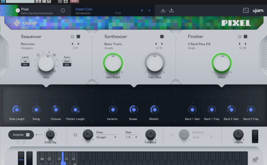The width and height of the screenshot is (267, 165).
Task: Click the Sweep knob
Action: 133,110
